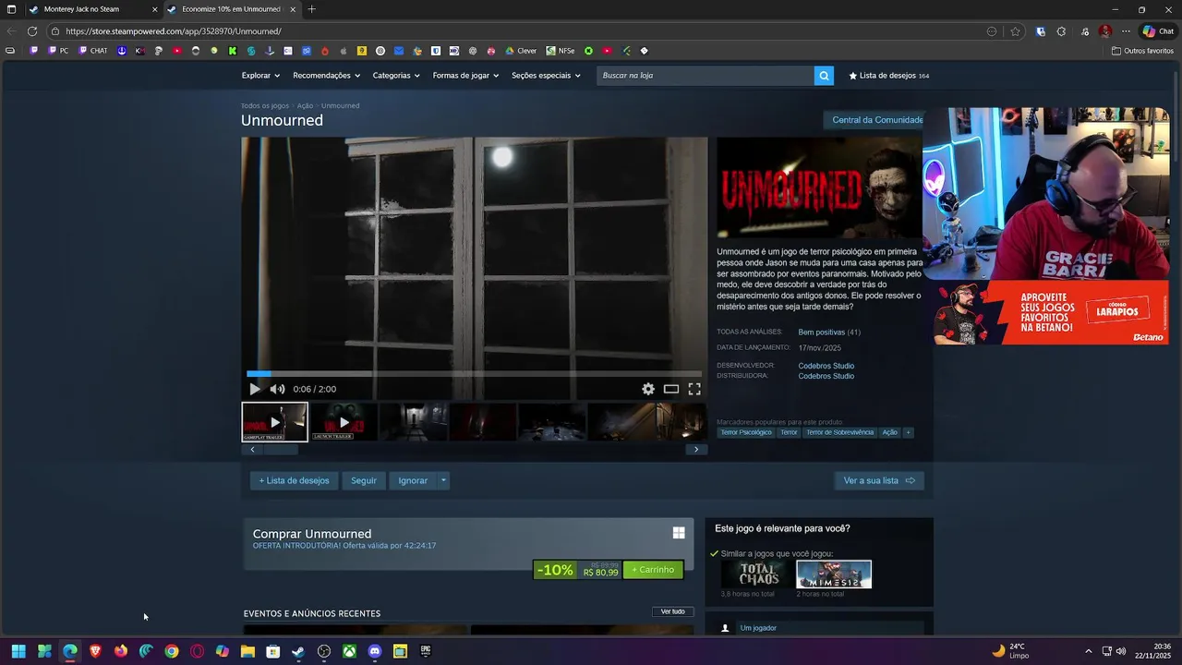Expand more tags with plus button

click(908, 432)
